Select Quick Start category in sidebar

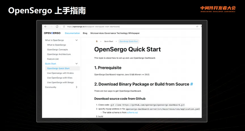click(x=50, y=64)
